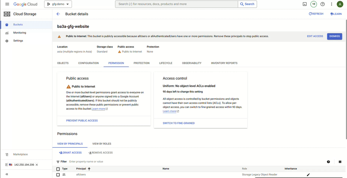
Task: Switch to the Lifecycle tab
Action: click(166, 63)
